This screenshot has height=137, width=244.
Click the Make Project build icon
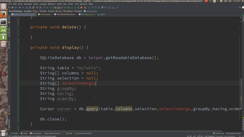51,8
